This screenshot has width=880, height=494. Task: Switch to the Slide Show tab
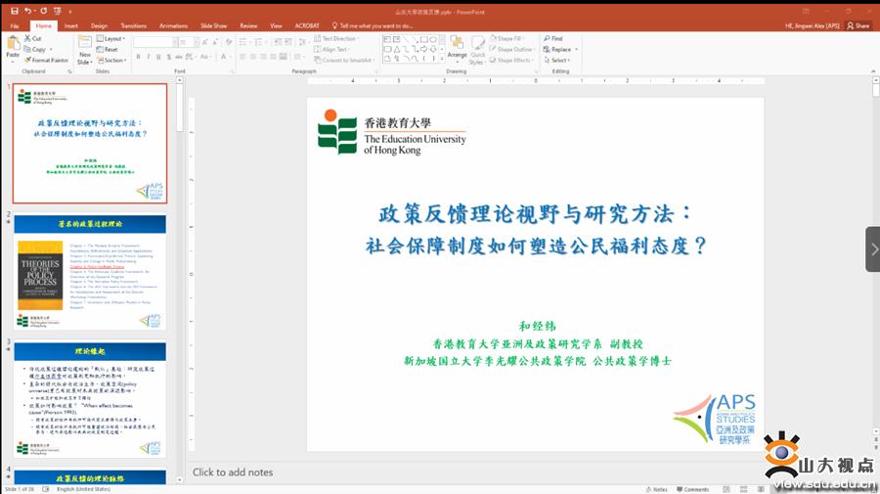[x=214, y=25]
